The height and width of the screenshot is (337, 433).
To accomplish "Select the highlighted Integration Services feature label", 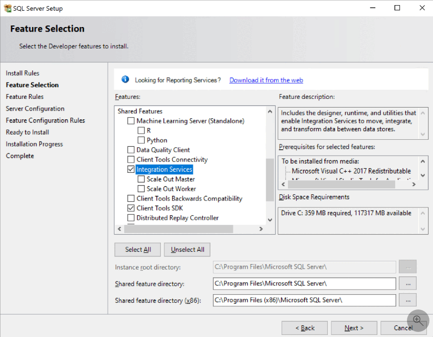I will point(164,169).
